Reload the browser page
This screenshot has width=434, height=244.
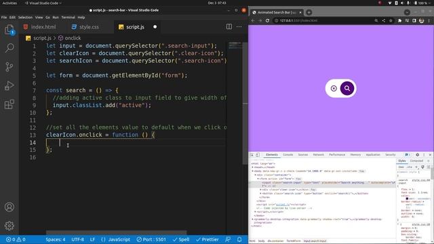(x=267, y=20)
